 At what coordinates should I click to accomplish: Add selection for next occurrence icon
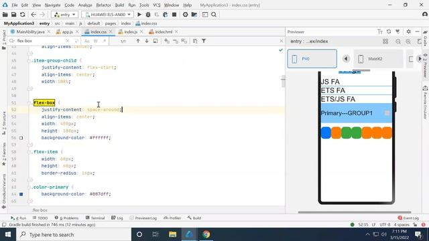click(167, 41)
